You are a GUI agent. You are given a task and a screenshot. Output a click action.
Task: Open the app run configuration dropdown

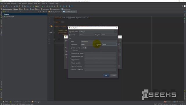(38, 6)
